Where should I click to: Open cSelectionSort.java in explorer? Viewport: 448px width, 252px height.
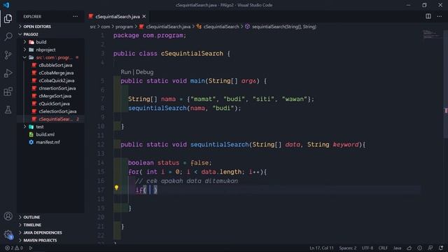[x=50, y=111]
